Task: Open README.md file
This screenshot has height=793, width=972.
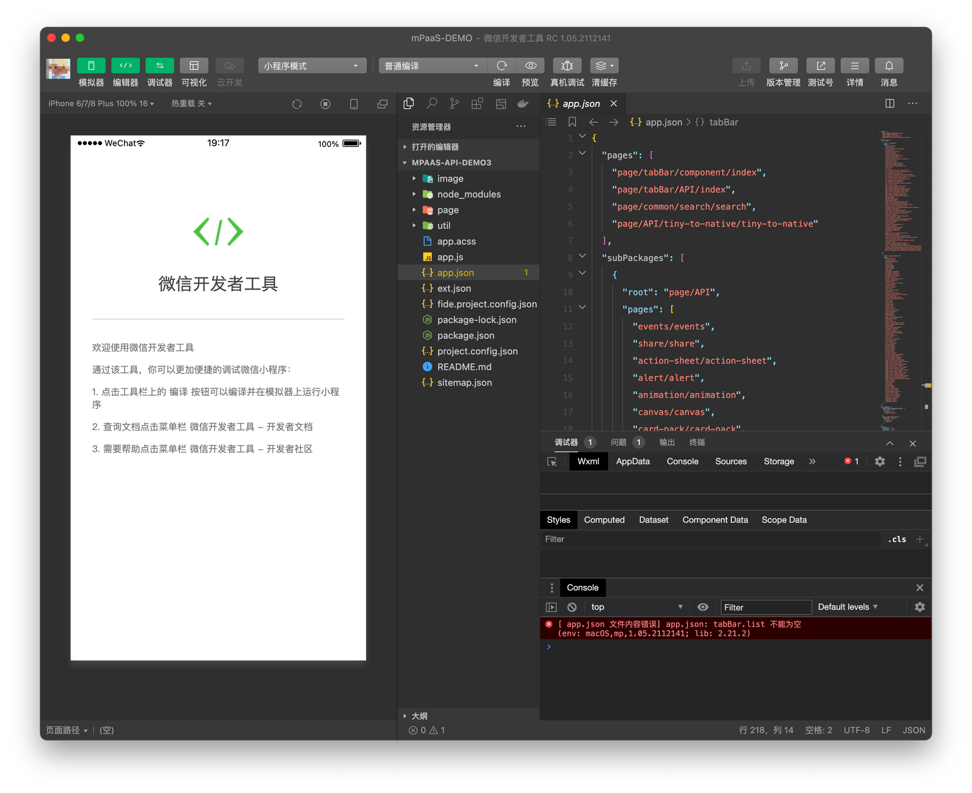Action: pyautogui.click(x=468, y=367)
